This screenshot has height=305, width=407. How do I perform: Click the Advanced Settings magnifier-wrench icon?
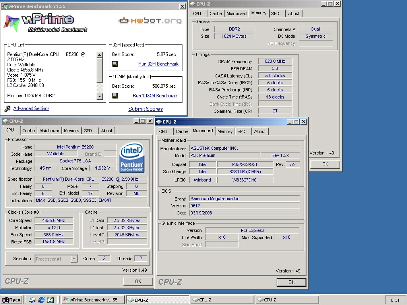7,108
